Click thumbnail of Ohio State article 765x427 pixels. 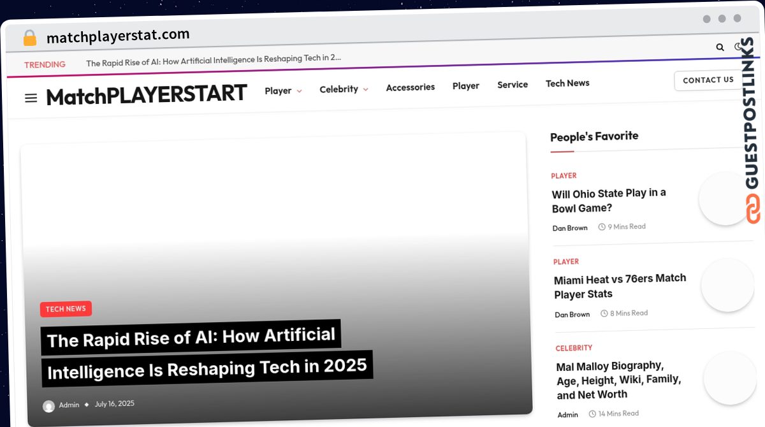click(725, 198)
